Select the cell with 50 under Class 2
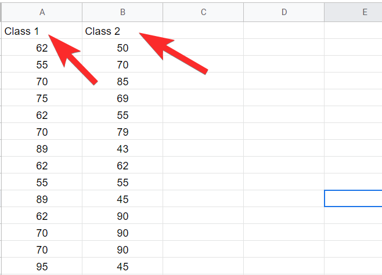This screenshot has height=275, width=382. point(122,48)
